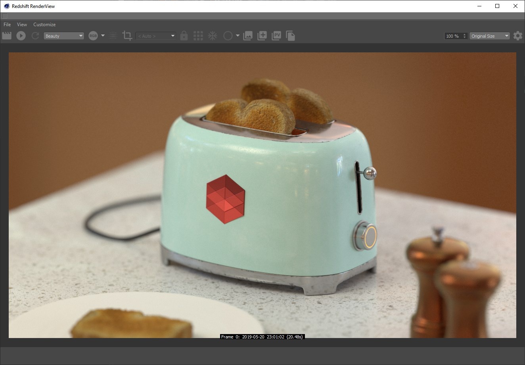Click the save image snapshot icon
The height and width of the screenshot is (365, 525).
pyautogui.click(x=248, y=36)
